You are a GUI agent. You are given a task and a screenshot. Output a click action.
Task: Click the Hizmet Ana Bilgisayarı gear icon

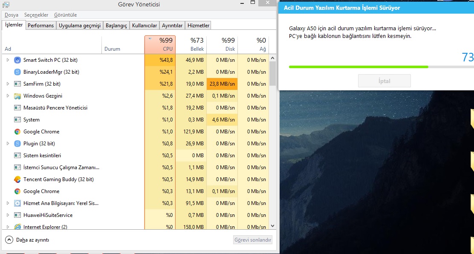tap(17, 203)
